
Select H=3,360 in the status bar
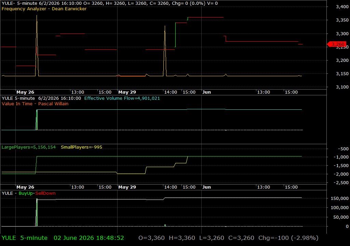point(182,238)
